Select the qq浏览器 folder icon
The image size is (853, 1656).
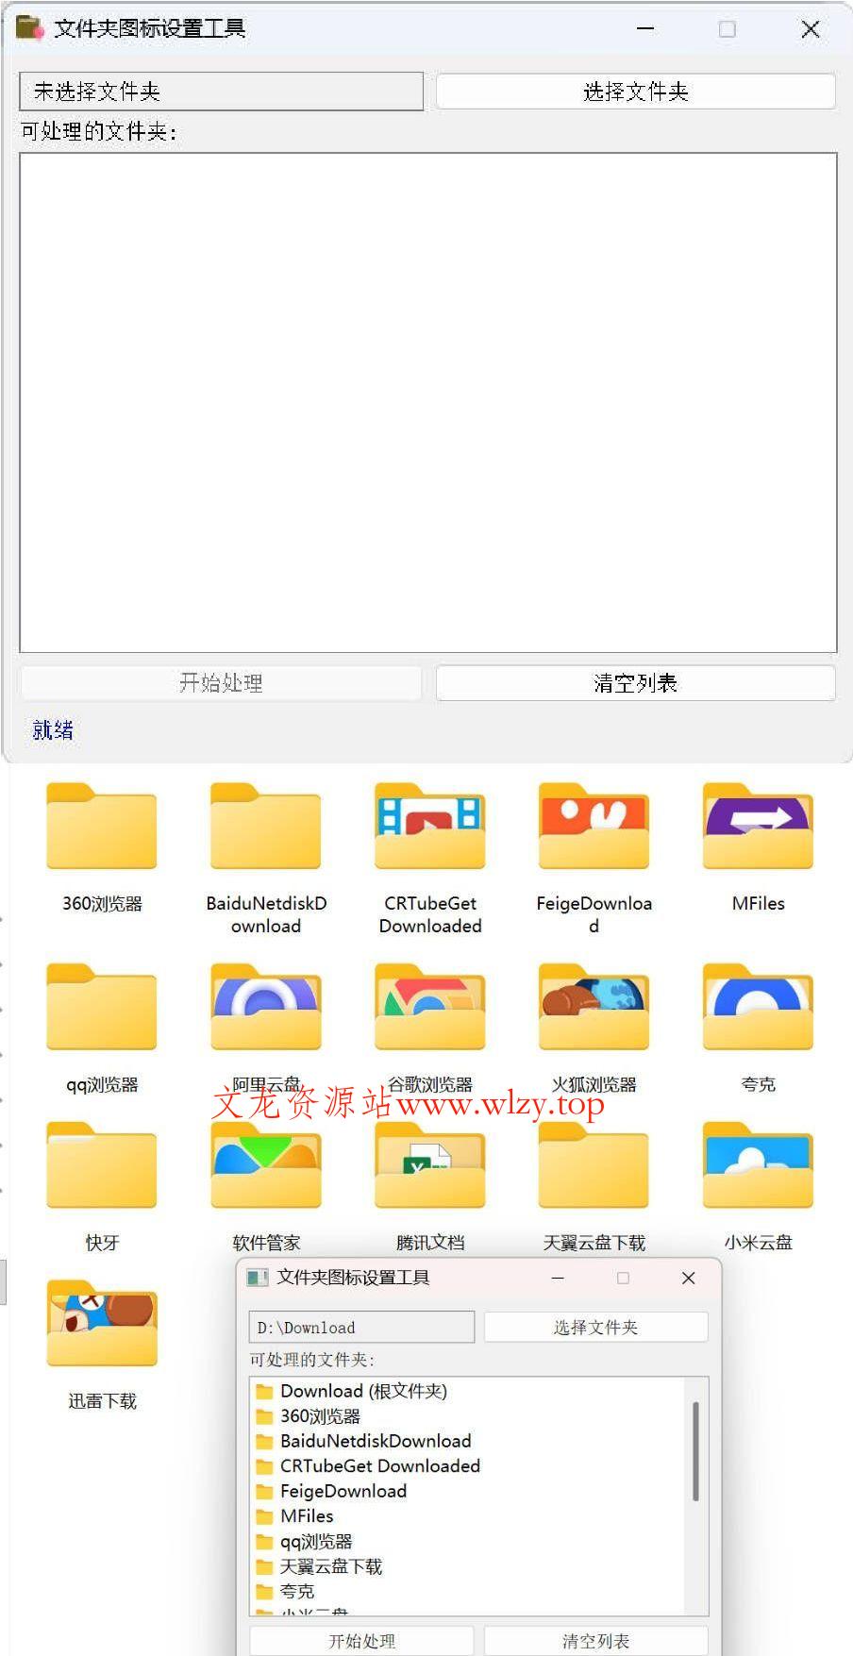pos(102,1007)
